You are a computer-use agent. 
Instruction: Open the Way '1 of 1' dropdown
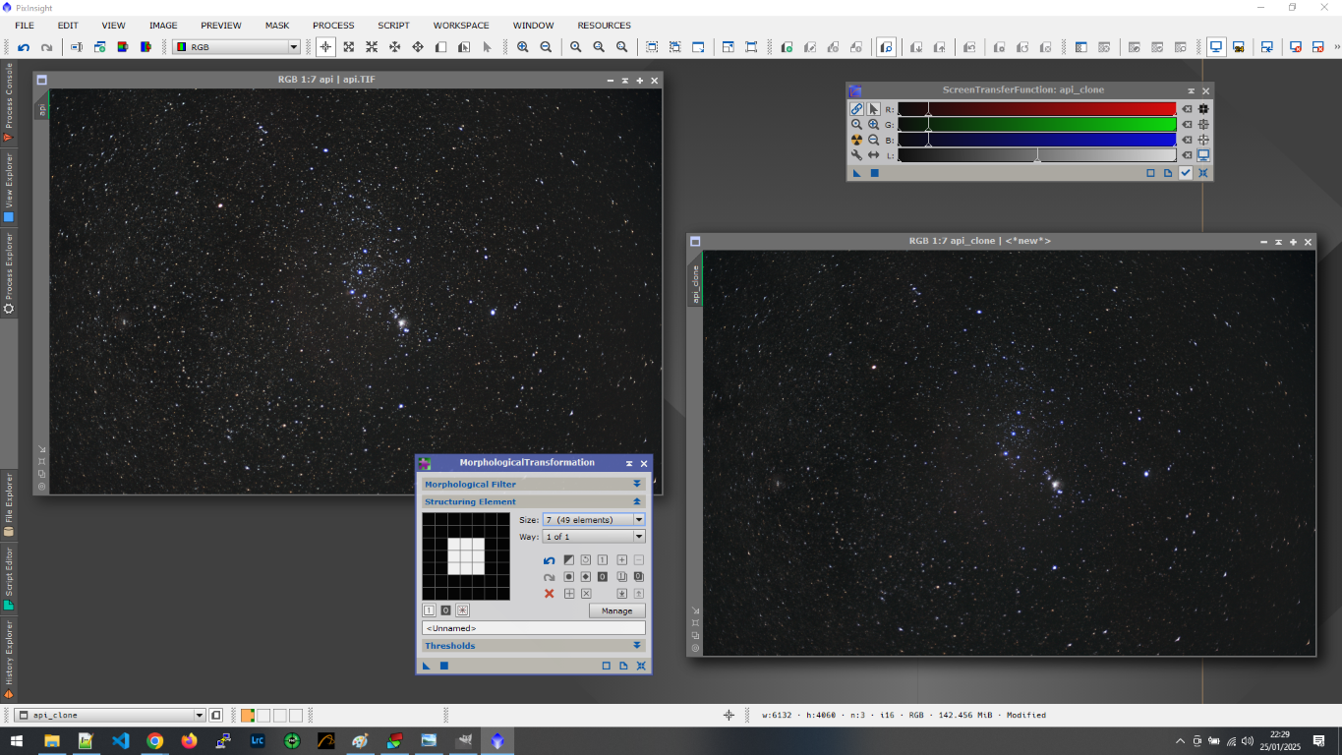click(594, 537)
